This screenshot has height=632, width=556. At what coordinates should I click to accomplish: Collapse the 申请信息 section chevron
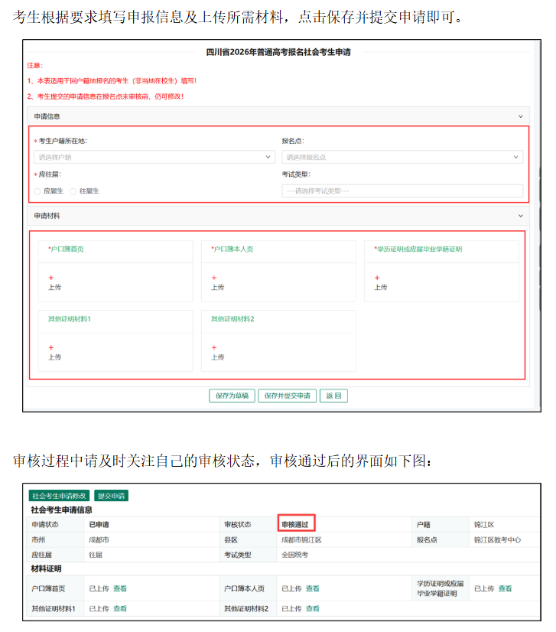click(x=521, y=117)
